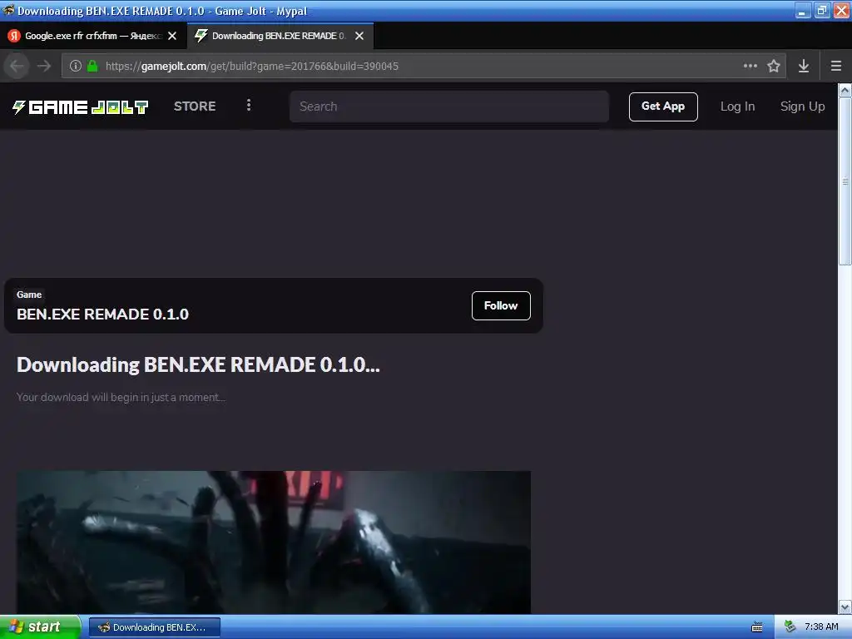This screenshot has width=852, height=639.
Task: Click the Get App button
Action: [x=663, y=106]
